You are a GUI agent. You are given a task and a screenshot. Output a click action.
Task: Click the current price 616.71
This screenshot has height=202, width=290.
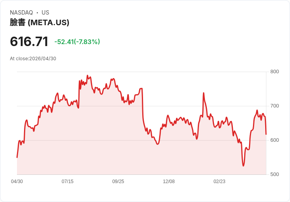[29, 41]
